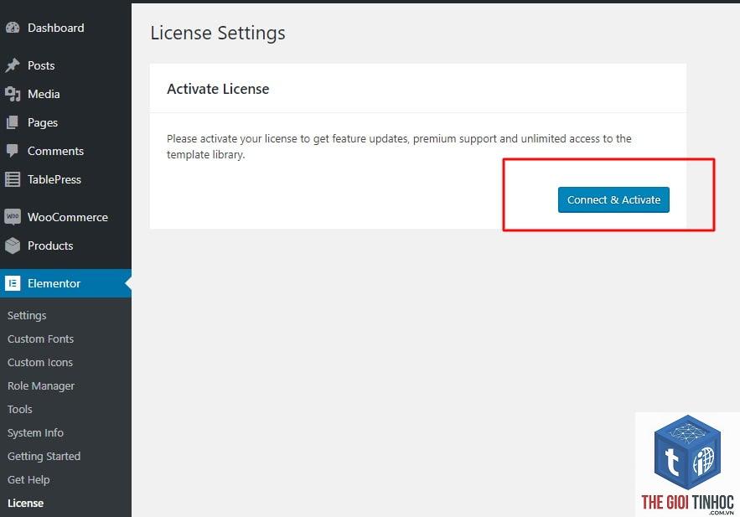Click the TablePress table icon

point(13,179)
